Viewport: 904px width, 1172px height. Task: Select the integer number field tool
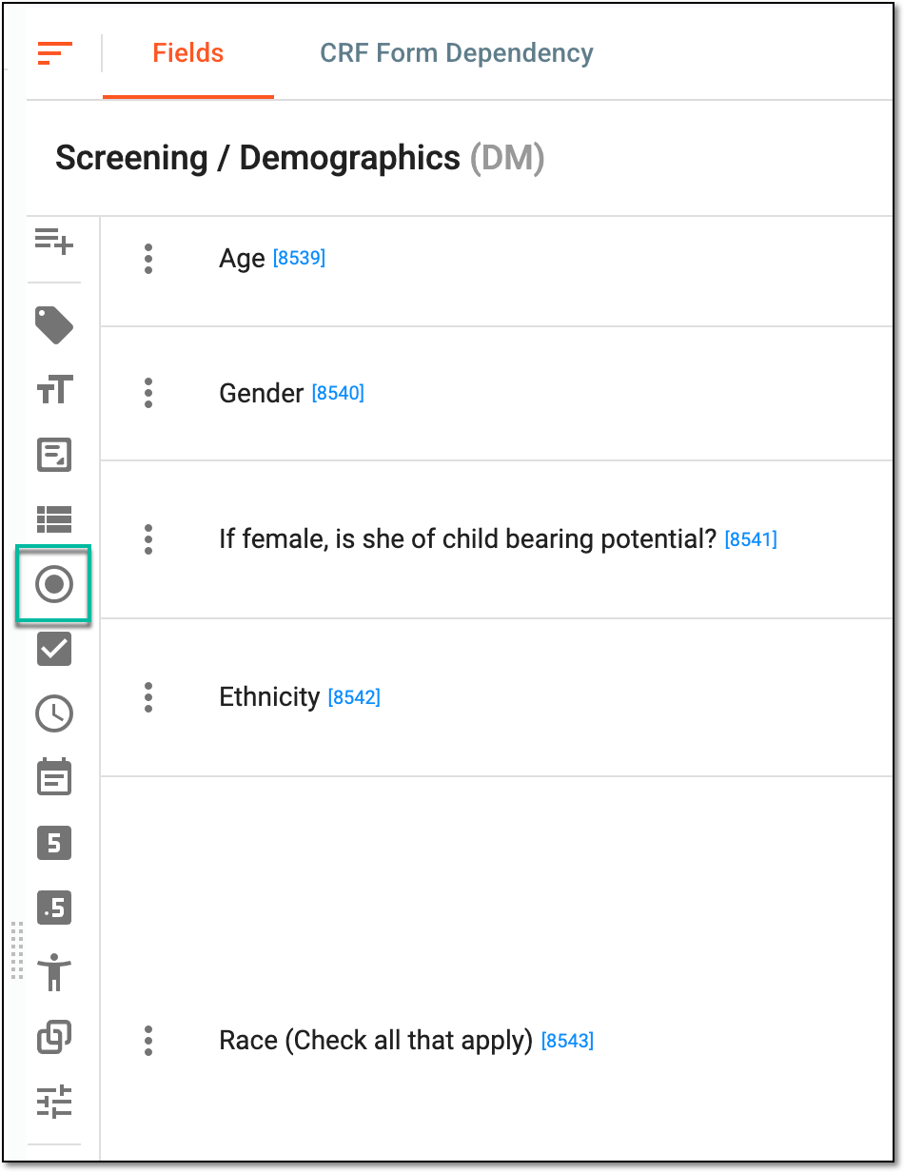click(54, 843)
